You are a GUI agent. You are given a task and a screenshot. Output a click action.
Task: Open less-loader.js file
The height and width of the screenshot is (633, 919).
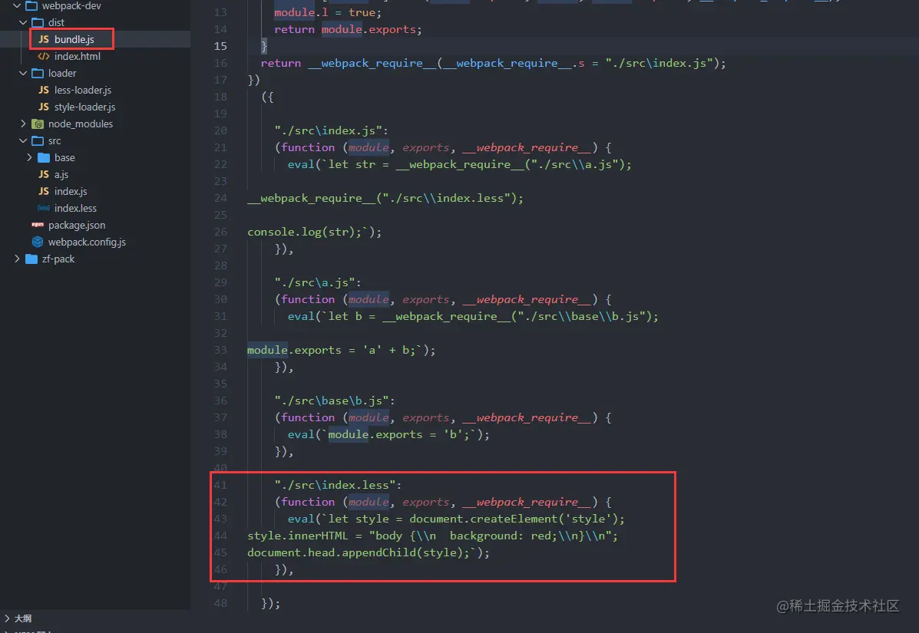[83, 91]
